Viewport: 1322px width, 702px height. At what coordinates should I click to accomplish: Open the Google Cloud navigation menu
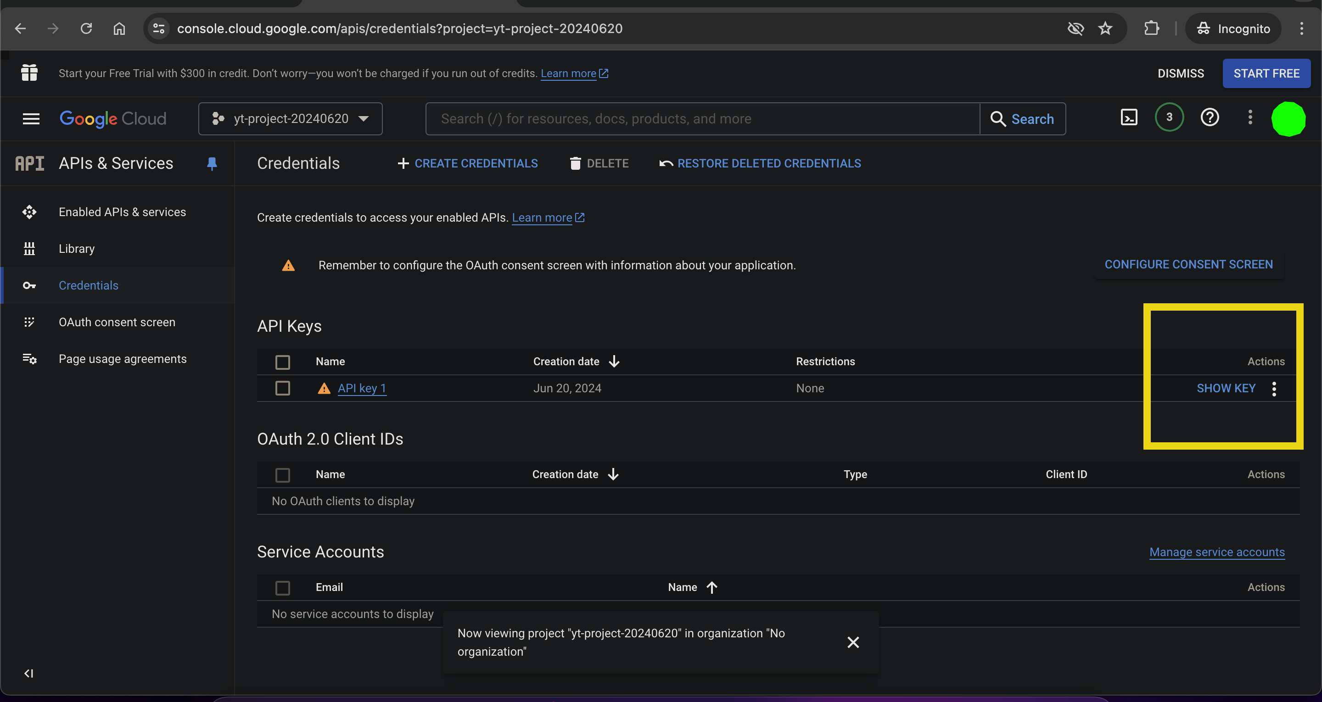[31, 119]
